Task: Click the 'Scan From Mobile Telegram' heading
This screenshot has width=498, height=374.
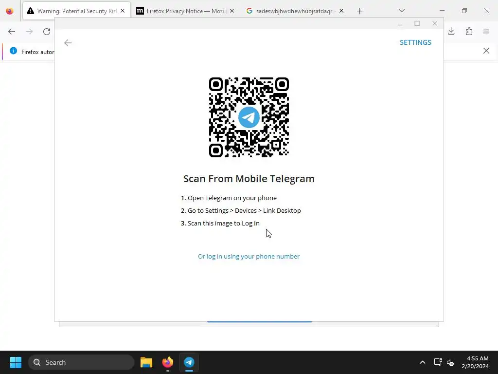Action: 249,179
